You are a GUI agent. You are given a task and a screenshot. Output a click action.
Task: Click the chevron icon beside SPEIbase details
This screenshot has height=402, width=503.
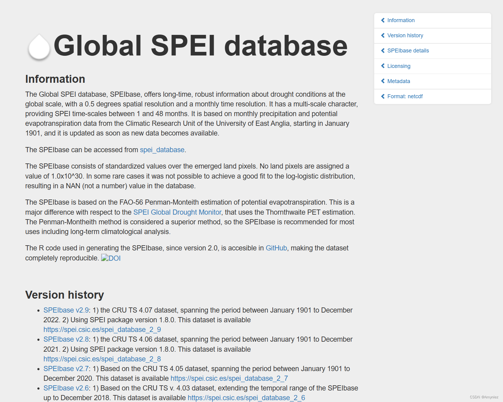click(382, 51)
